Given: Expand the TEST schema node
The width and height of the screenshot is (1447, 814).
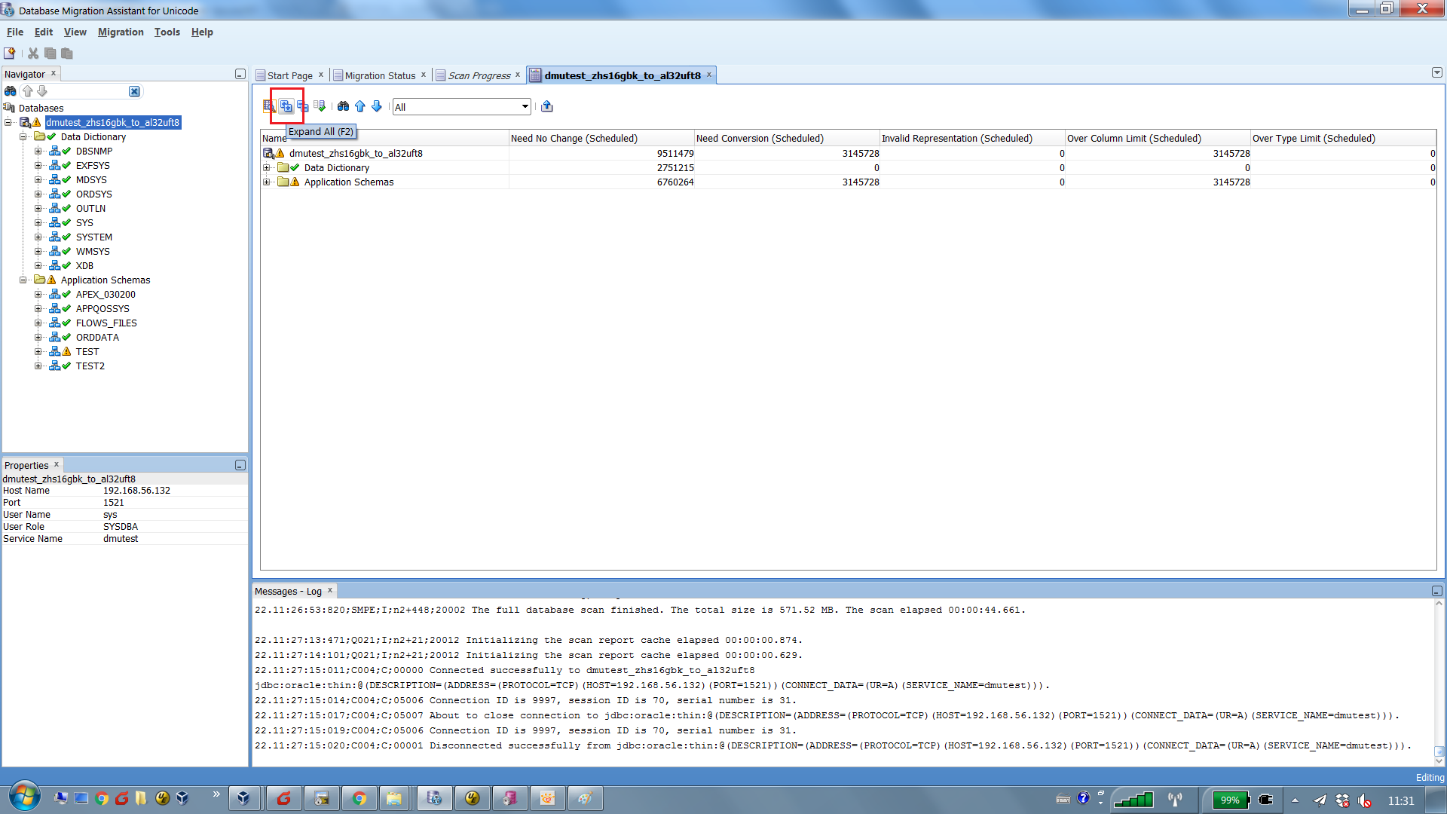Looking at the screenshot, I should [x=38, y=351].
